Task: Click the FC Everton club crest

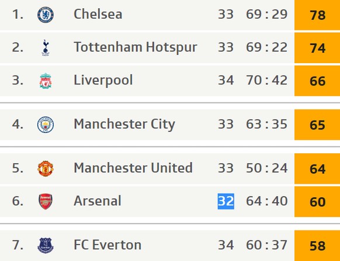Action: coord(46,245)
